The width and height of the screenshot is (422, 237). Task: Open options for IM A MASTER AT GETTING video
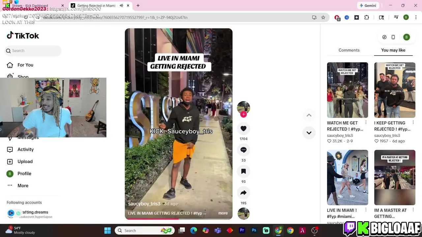click(x=413, y=210)
